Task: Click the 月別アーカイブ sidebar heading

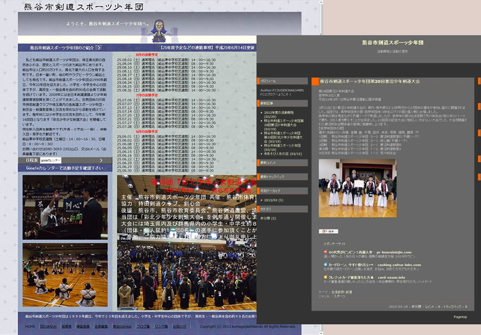Action: 282,191
